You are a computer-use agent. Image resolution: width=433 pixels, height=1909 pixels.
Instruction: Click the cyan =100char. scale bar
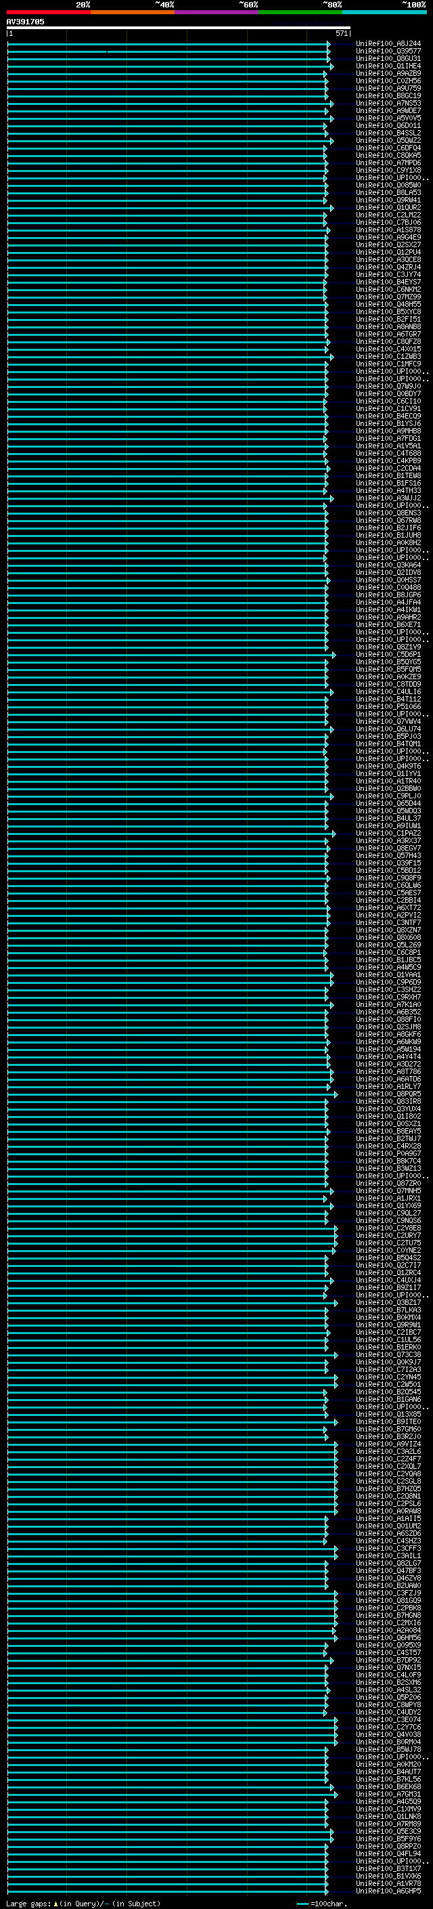302,1903
